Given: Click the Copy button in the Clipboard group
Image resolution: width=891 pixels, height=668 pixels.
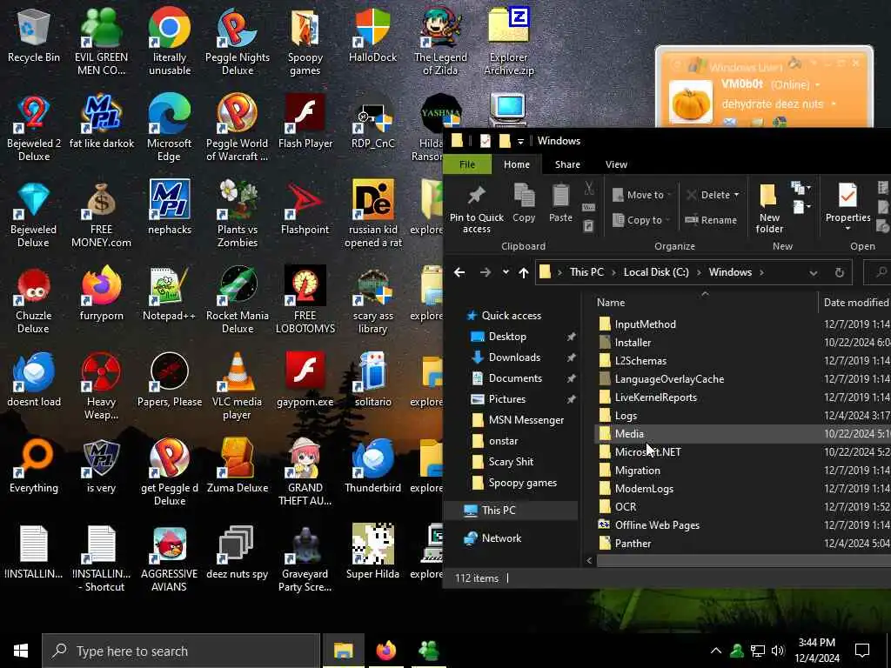Looking at the screenshot, I should tap(523, 204).
